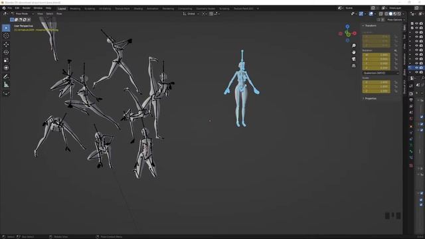
Task: Select the Cursor tool
Action: click(6, 36)
